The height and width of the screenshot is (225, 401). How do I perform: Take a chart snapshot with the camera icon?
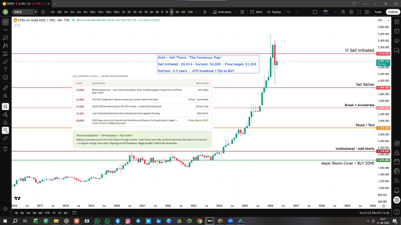(367, 12)
